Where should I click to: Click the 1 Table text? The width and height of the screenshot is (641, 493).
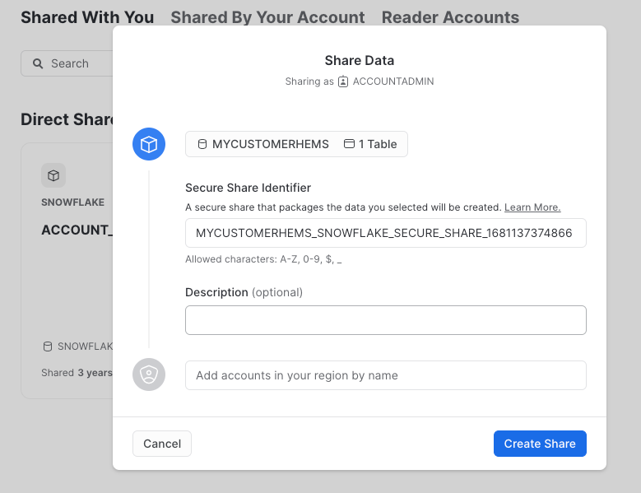pyautogui.click(x=378, y=144)
